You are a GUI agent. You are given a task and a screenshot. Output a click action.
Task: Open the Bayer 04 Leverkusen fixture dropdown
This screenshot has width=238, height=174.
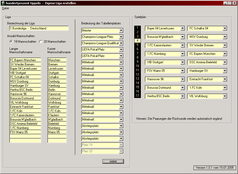point(182,28)
